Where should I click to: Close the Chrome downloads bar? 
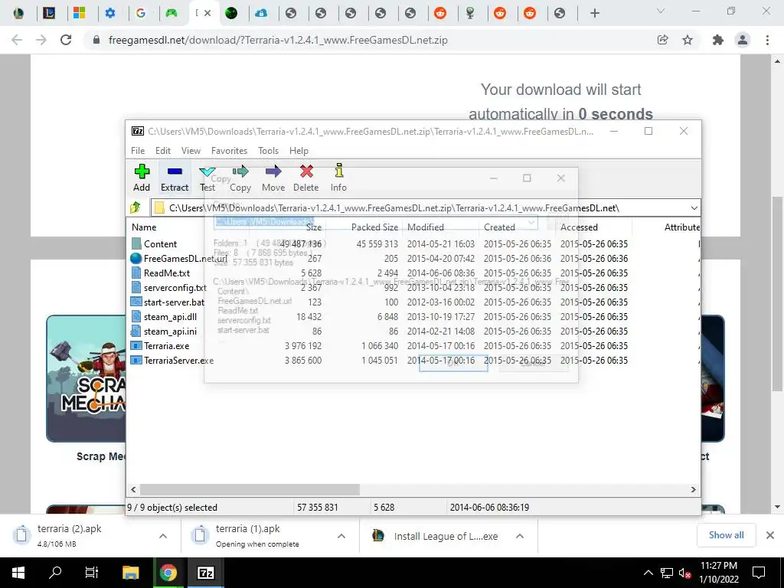[x=770, y=535]
